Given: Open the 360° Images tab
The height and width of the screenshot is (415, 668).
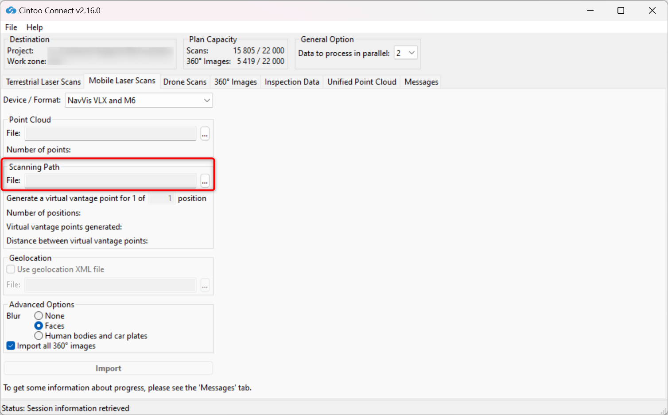Looking at the screenshot, I should tap(236, 82).
